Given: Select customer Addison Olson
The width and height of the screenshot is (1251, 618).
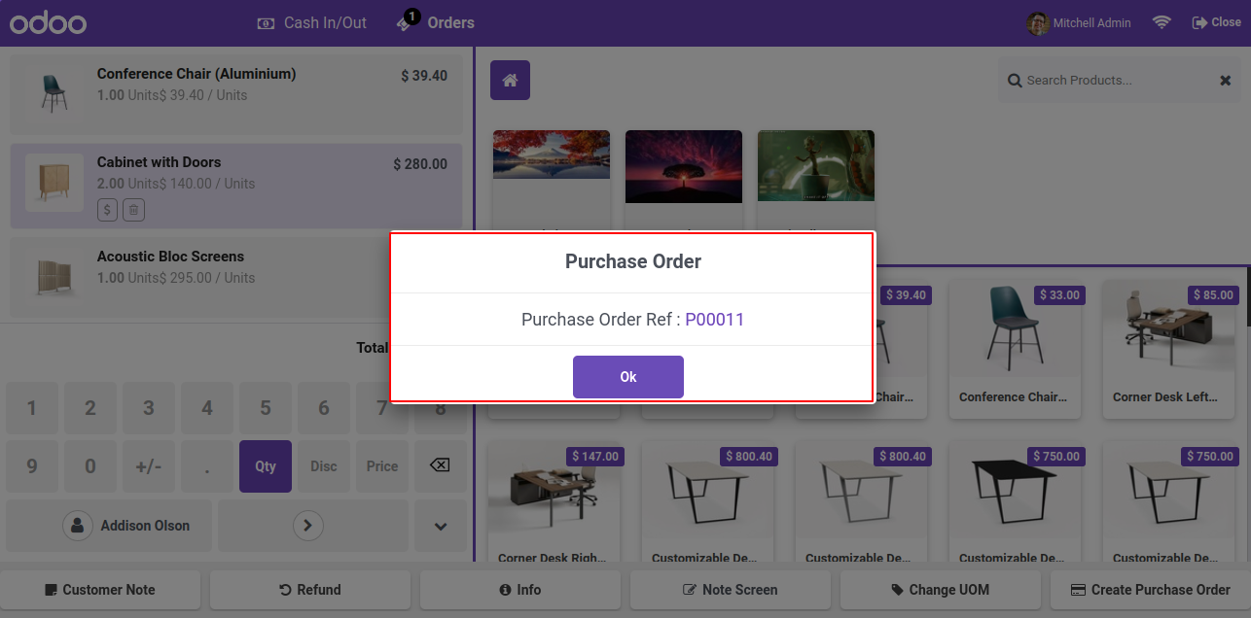Looking at the screenshot, I should click(x=126, y=526).
